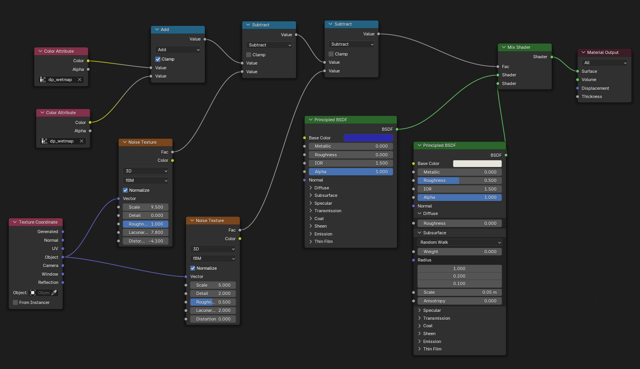Image resolution: width=640 pixels, height=369 pixels.
Task: Collapse the Material Output node
Action: click(x=583, y=52)
